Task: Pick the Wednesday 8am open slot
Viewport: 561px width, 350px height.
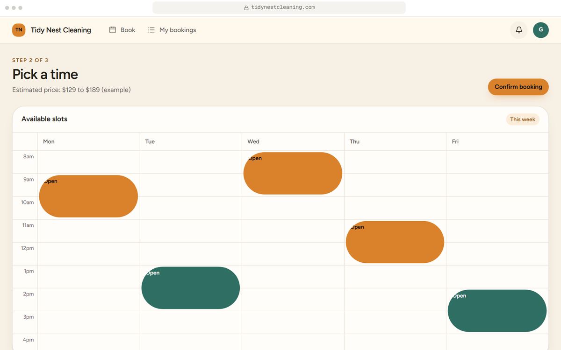Action: (x=293, y=173)
